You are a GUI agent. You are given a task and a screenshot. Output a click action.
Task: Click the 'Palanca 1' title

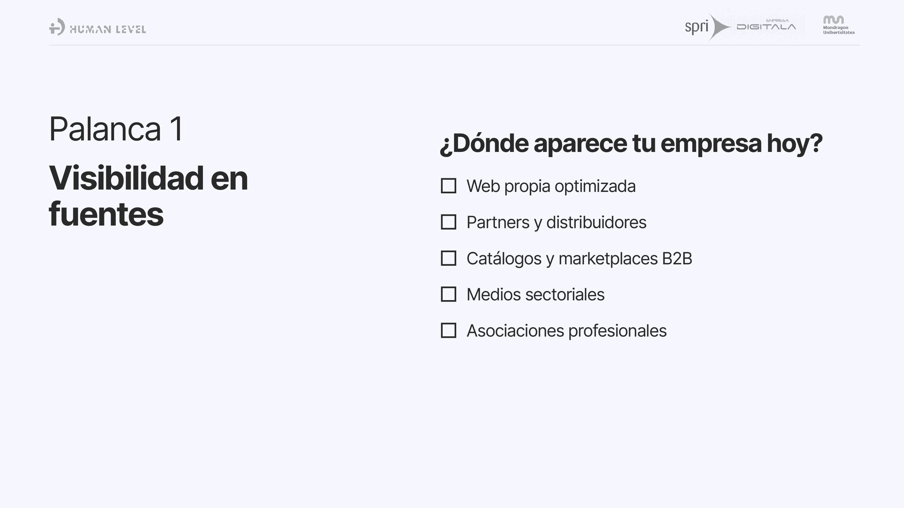[x=116, y=129]
